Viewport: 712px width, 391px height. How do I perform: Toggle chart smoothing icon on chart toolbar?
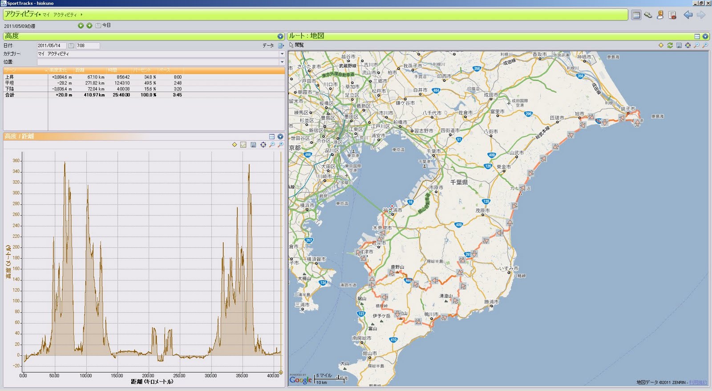point(243,145)
